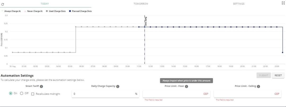Show info for Smart Tariff

(x=41, y=86)
